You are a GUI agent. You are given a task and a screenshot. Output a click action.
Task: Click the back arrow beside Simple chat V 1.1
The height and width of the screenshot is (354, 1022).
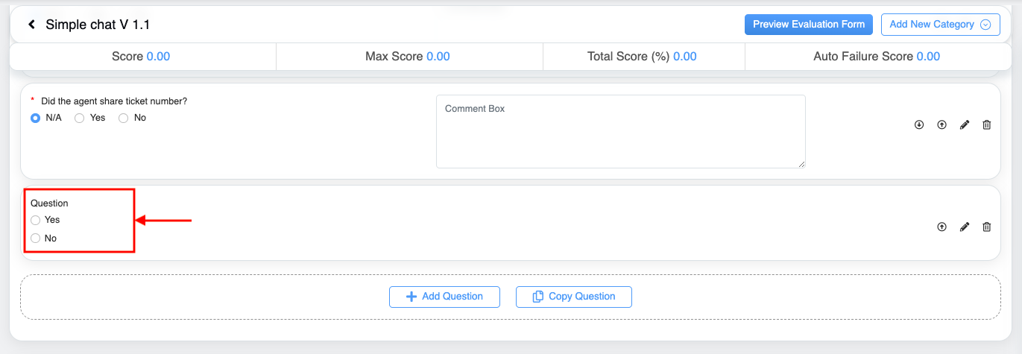point(32,25)
